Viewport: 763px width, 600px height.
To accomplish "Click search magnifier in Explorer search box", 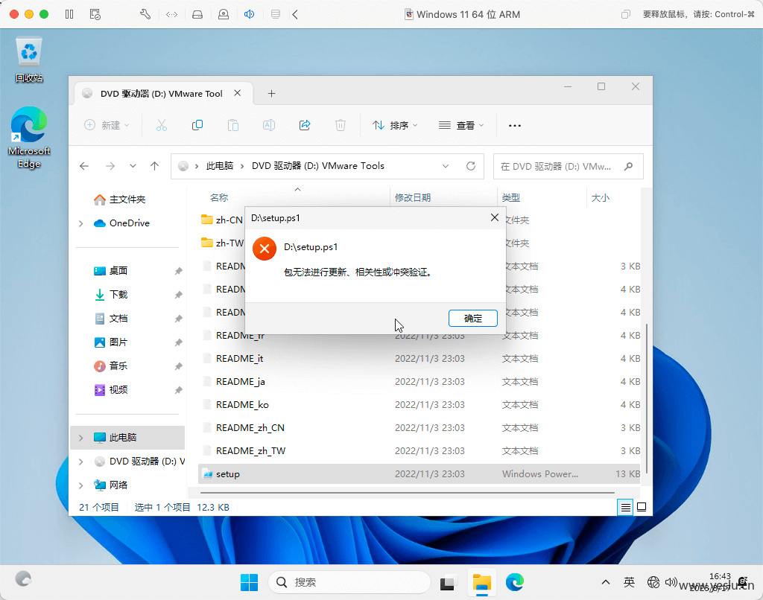I will click(x=628, y=166).
